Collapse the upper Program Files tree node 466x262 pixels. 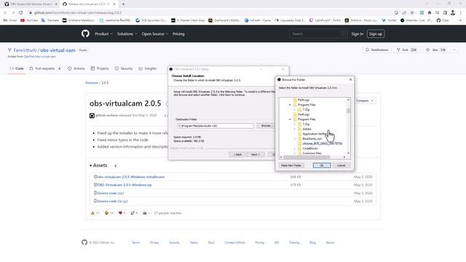tap(290, 105)
